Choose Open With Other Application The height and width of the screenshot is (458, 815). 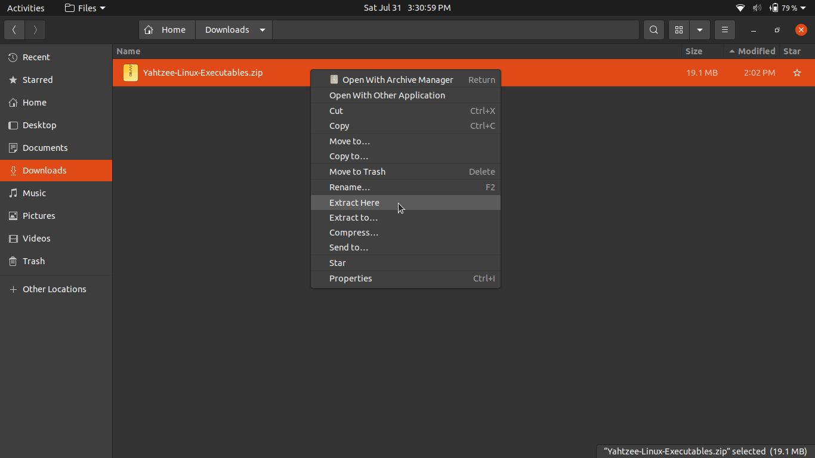pos(406,95)
